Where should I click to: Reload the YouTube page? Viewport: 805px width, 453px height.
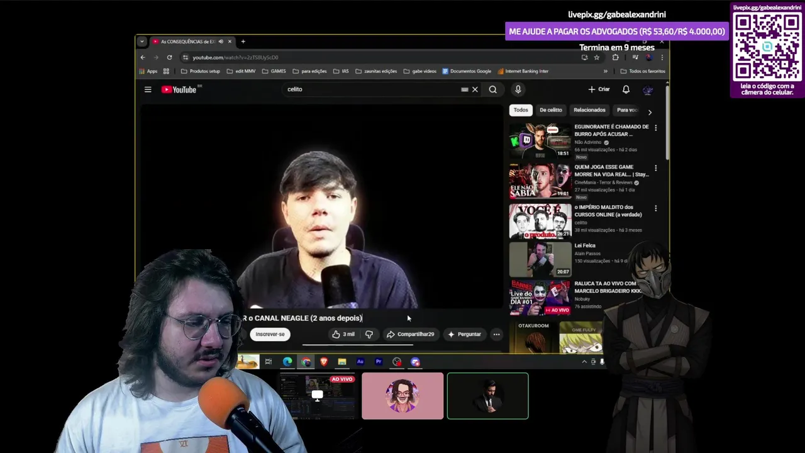[169, 57]
